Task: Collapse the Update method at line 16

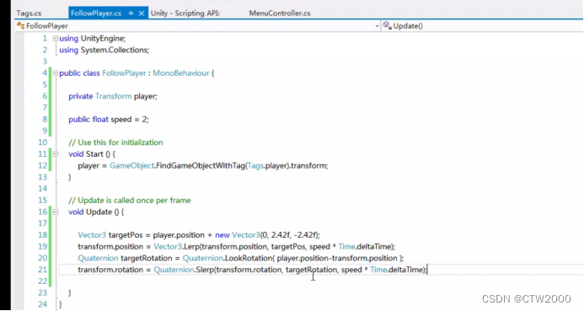Action: coord(56,212)
